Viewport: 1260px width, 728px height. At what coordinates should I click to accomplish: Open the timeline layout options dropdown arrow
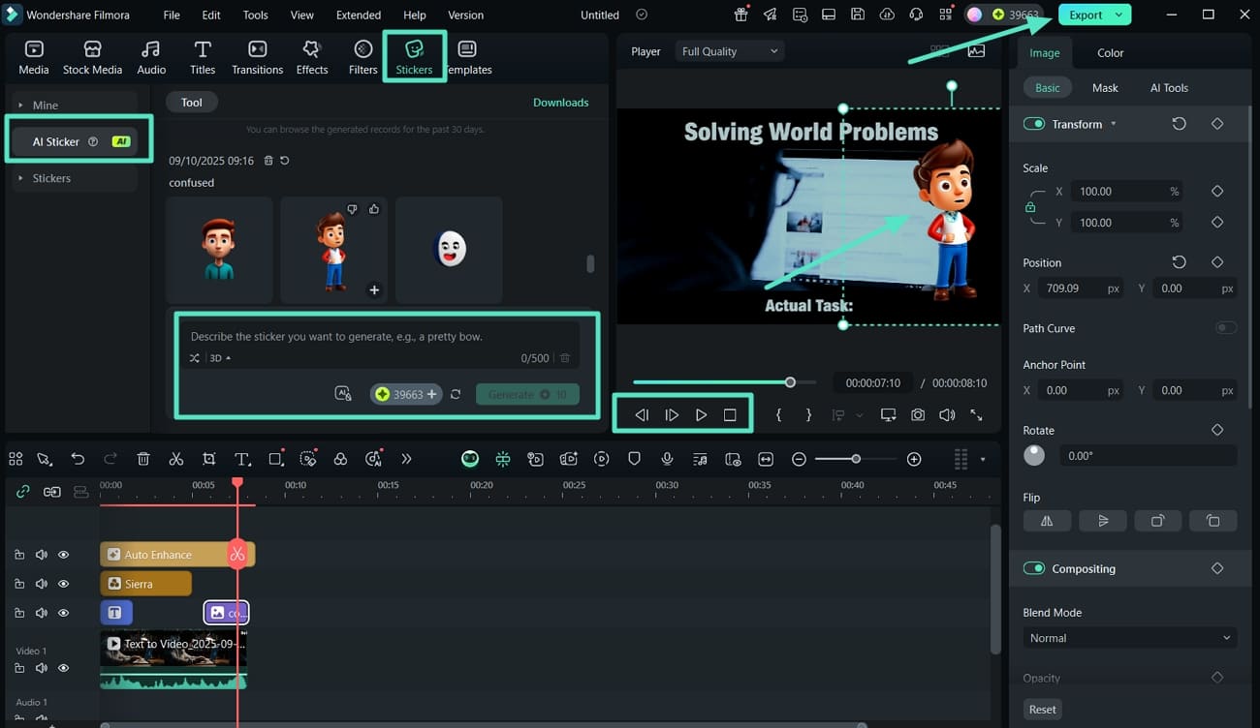coord(983,459)
